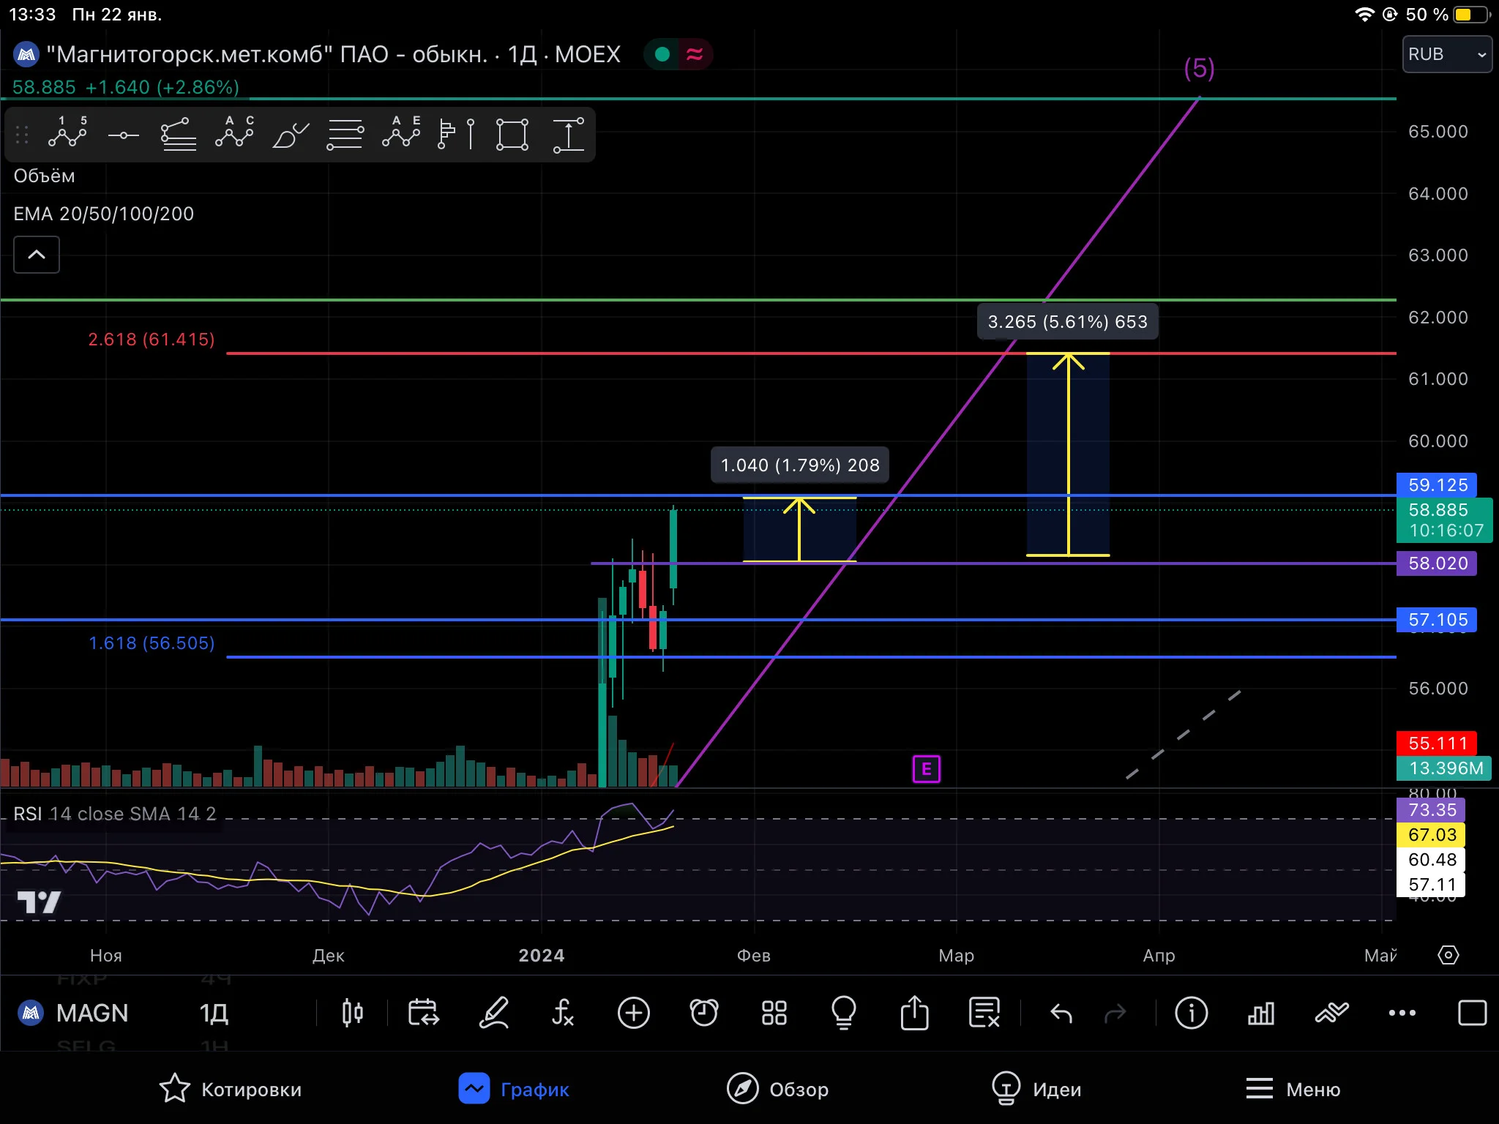Viewport: 1499px width, 1124px height.
Task: Switch to the Идеи tab
Action: 1036,1089
